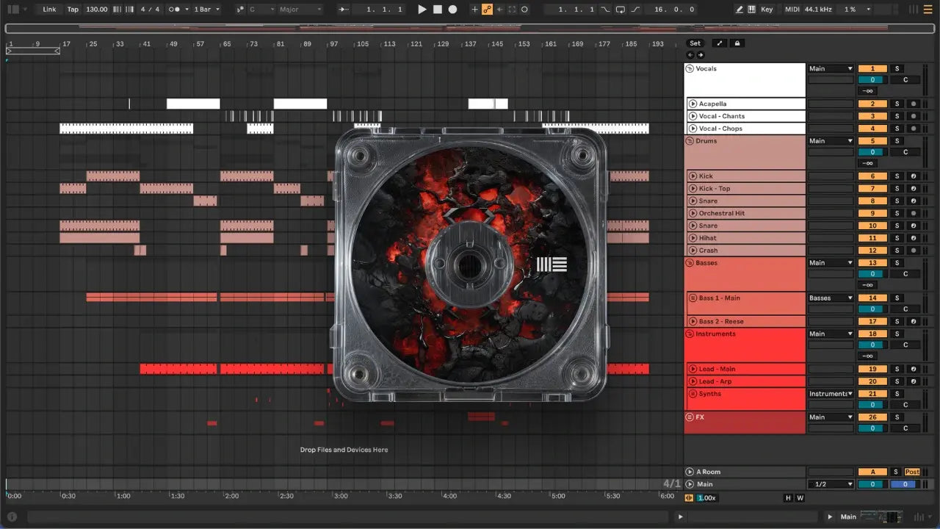
Task: Open the Major scale dropdown
Action: coord(300,10)
